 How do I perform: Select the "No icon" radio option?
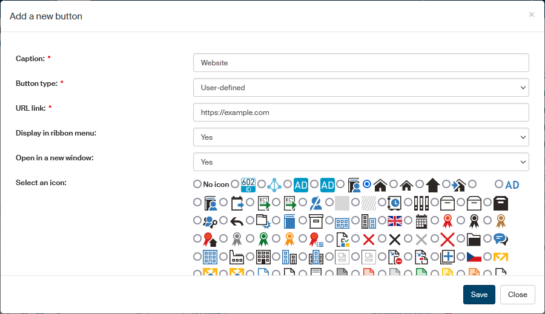[197, 185]
